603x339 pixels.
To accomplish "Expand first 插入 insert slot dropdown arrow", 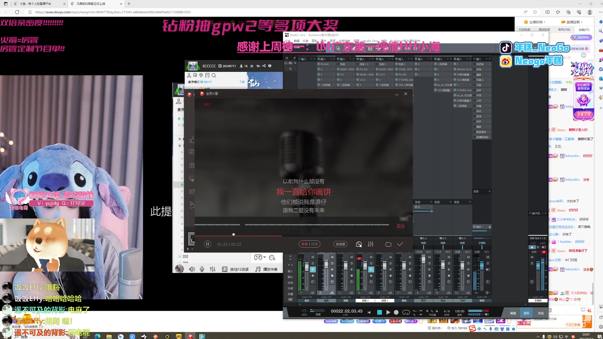I will 312,59.
